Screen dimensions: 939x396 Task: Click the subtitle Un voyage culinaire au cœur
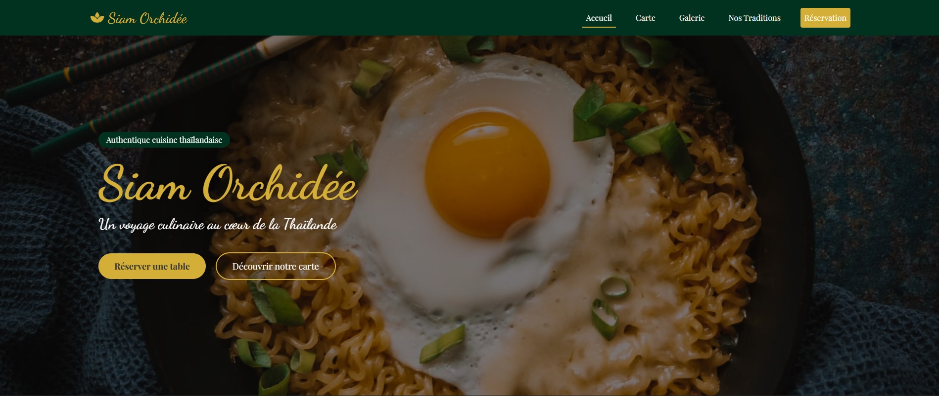(x=218, y=225)
